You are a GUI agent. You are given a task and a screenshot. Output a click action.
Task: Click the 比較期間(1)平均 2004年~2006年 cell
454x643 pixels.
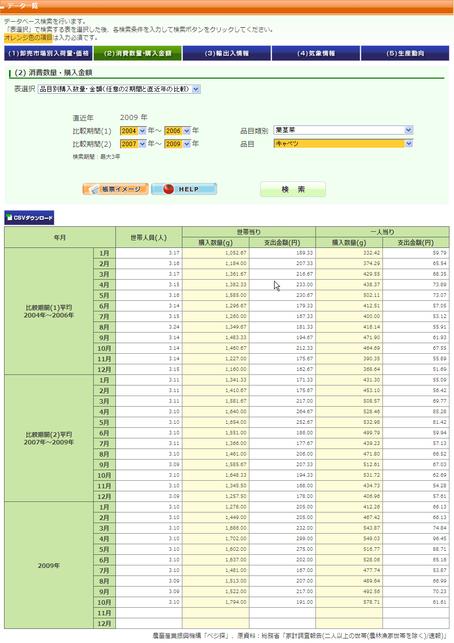pyautogui.click(x=49, y=311)
